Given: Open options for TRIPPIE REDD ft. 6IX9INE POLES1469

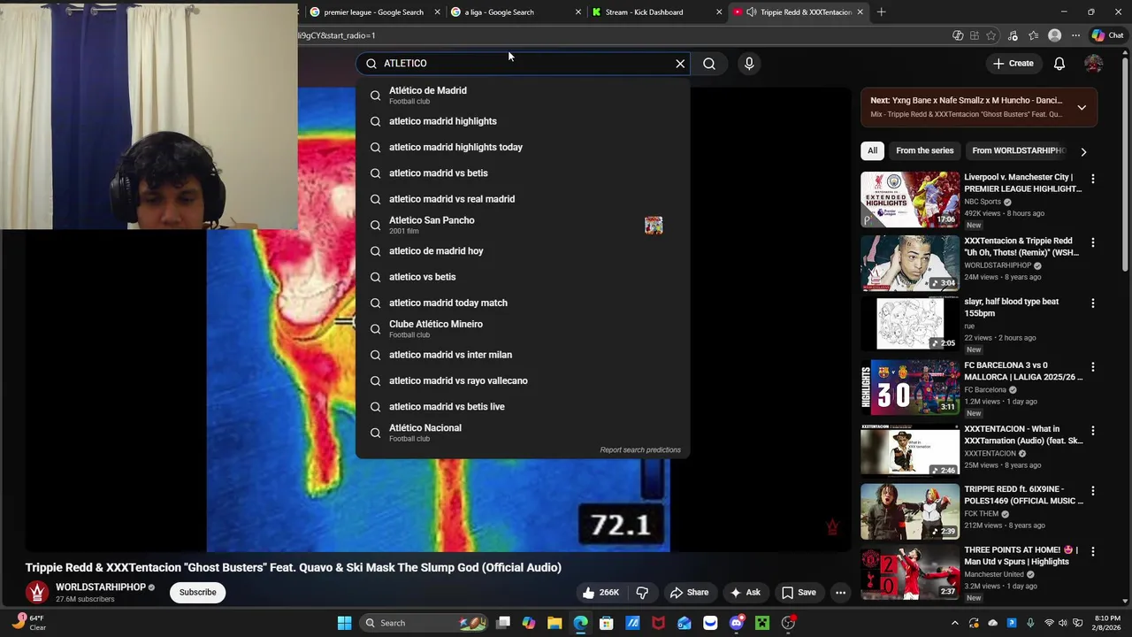Looking at the screenshot, I should point(1093,491).
